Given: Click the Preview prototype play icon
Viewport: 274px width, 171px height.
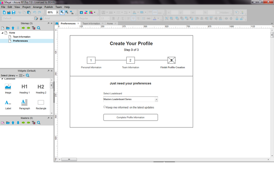Looking at the screenshot, I should (81, 12).
